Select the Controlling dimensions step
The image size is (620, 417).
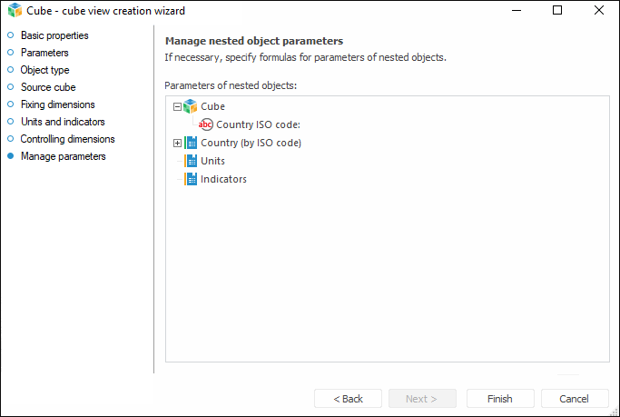tap(67, 139)
